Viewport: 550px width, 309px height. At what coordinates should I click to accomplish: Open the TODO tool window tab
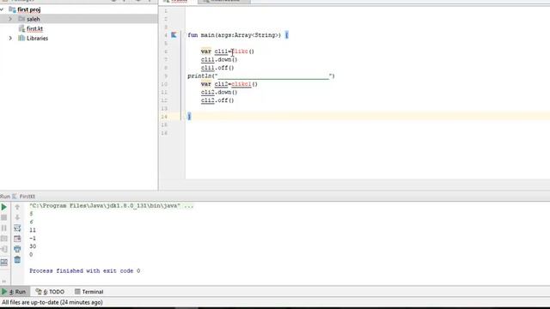(x=50, y=292)
